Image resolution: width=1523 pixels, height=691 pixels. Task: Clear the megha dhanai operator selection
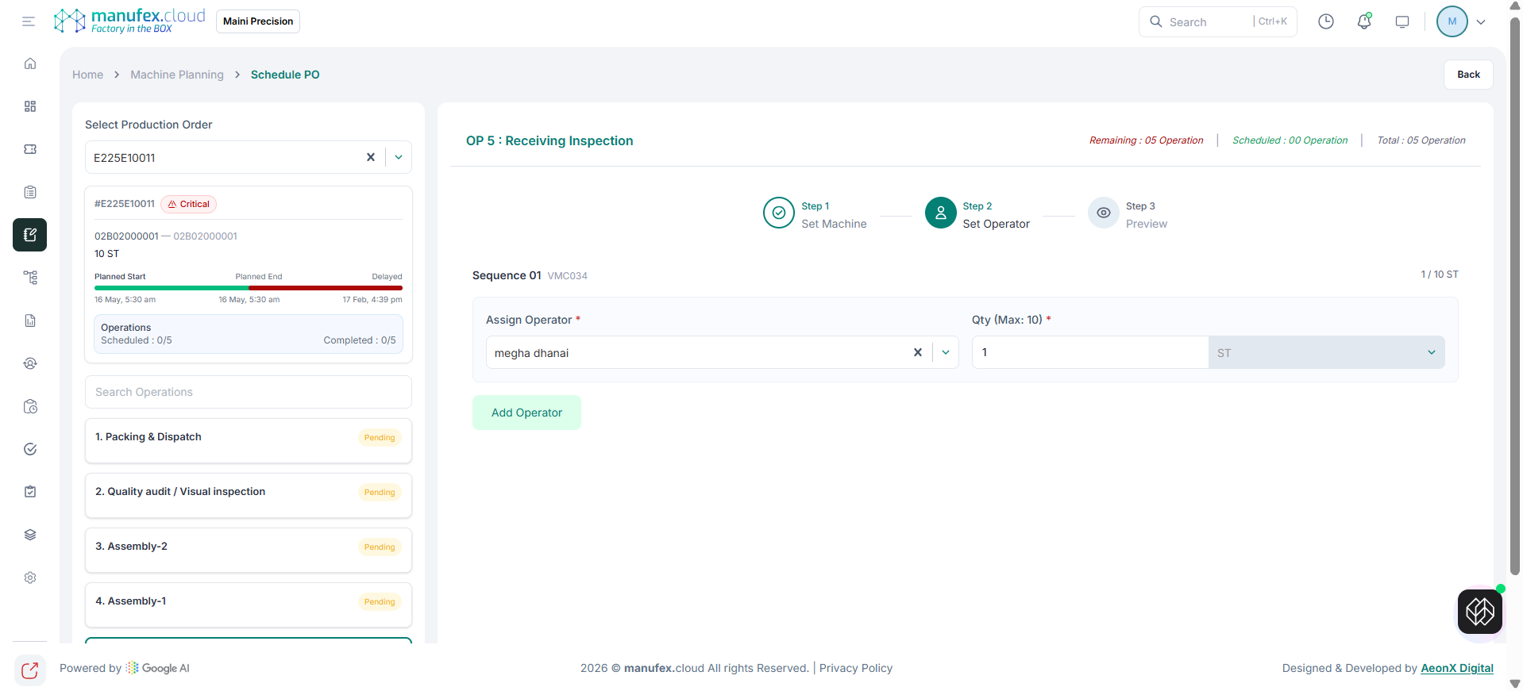click(x=917, y=352)
